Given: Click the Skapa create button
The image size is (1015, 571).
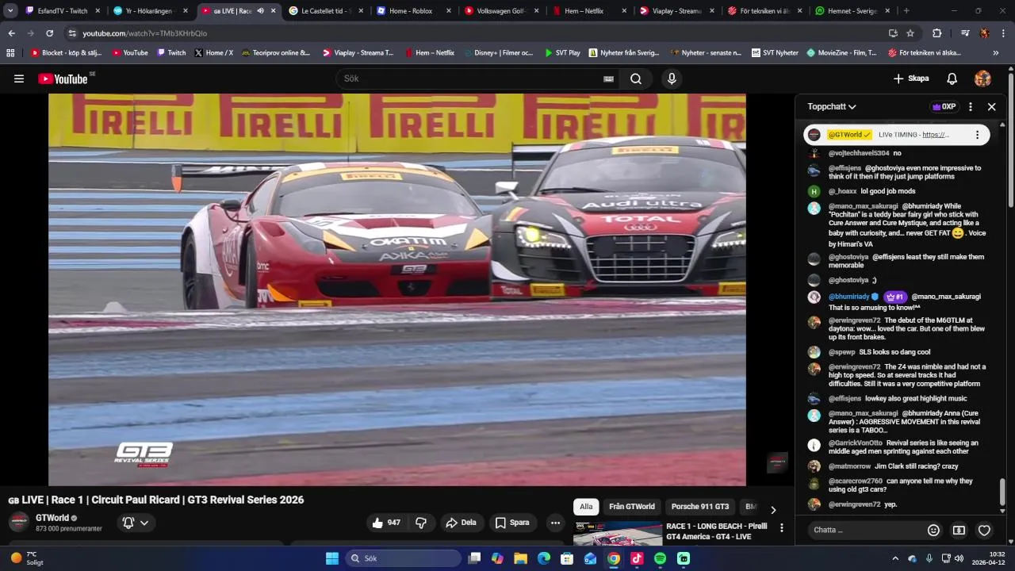Looking at the screenshot, I should click(911, 79).
